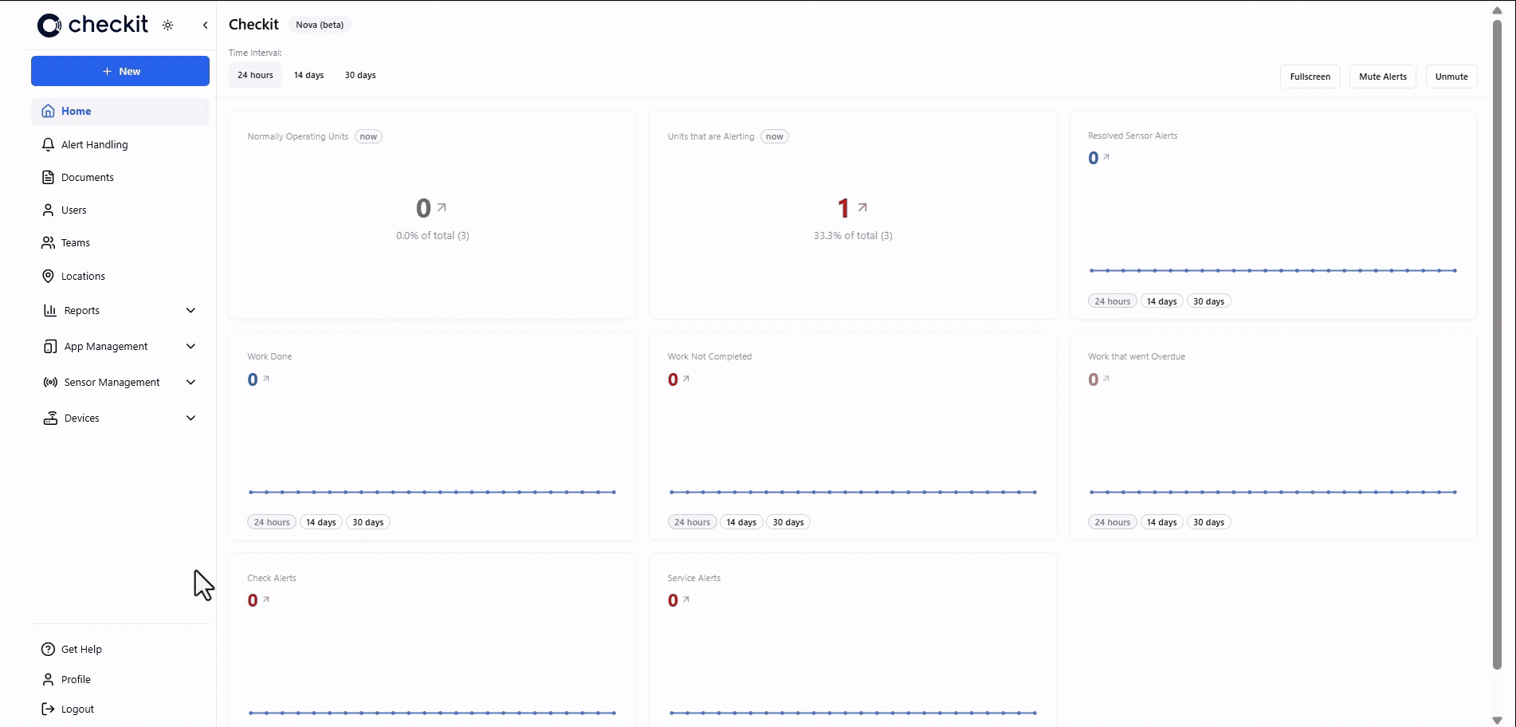Click the Logout arrow icon
This screenshot has width=1516, height=727.
tap(48, 709)
